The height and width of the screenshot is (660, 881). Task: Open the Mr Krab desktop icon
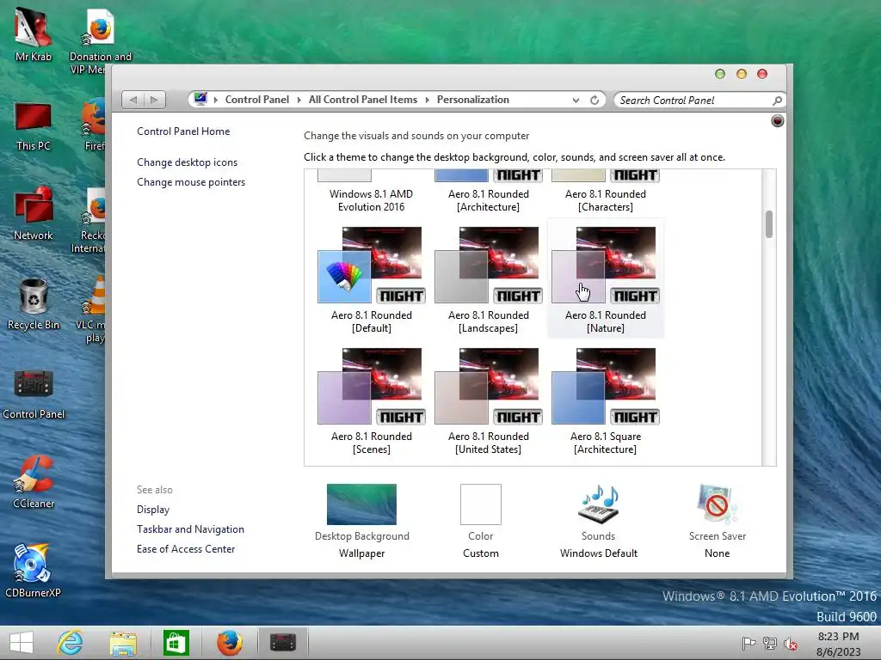pos(34,34)
